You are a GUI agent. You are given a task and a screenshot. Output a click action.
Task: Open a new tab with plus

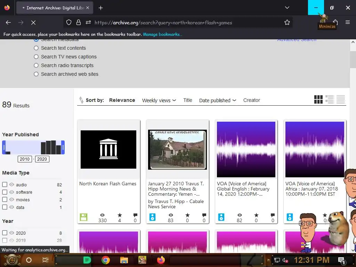click(x=101, y=8)
